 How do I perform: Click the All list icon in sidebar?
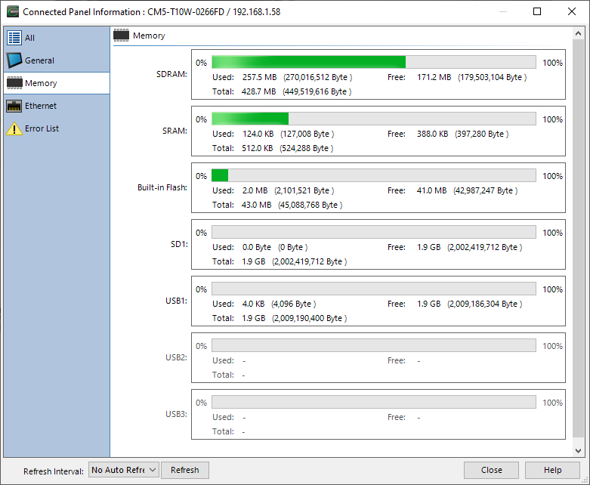pos(14,38)
